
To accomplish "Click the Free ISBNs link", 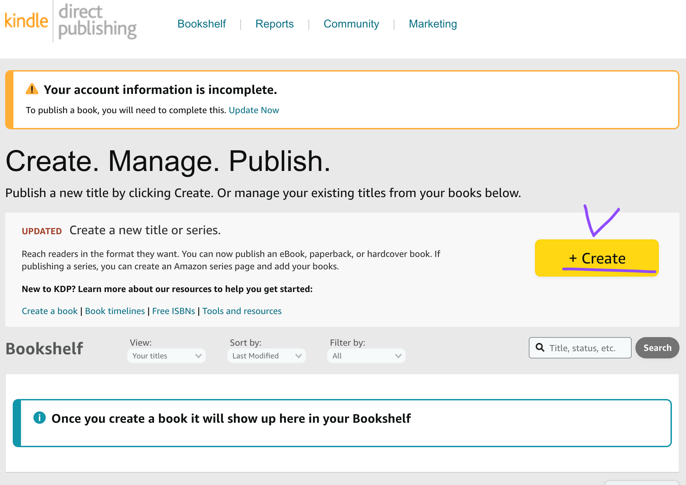I will click(173, 311).
